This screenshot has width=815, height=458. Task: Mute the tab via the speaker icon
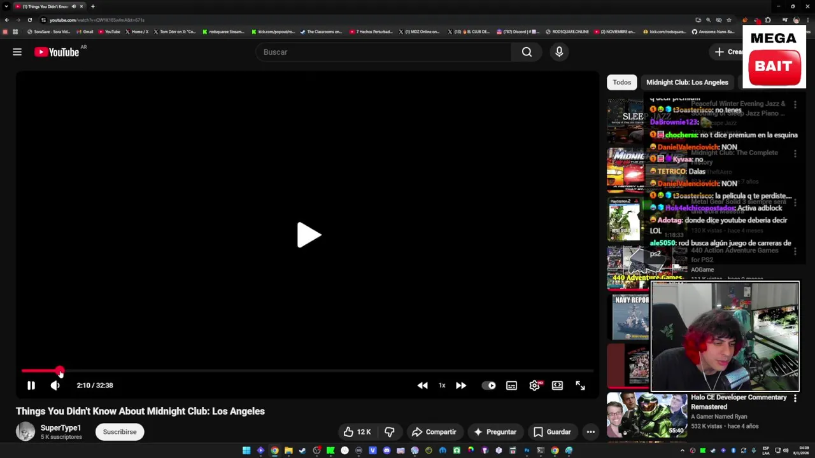(74, 6)
